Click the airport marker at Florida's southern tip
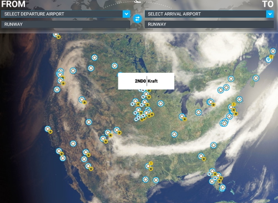 pyautogui.click(x=222, y=187)
